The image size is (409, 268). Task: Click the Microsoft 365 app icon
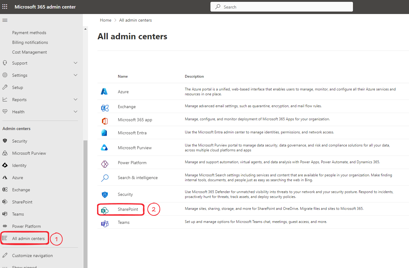pyautogui.click(x=104, y=120)
